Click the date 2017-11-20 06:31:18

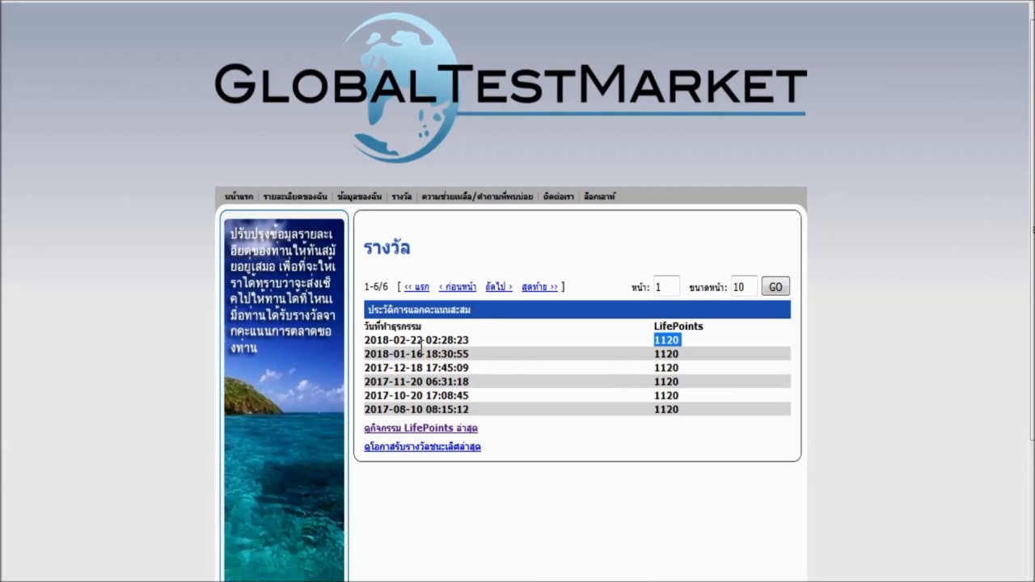click(x=416, y=382)
